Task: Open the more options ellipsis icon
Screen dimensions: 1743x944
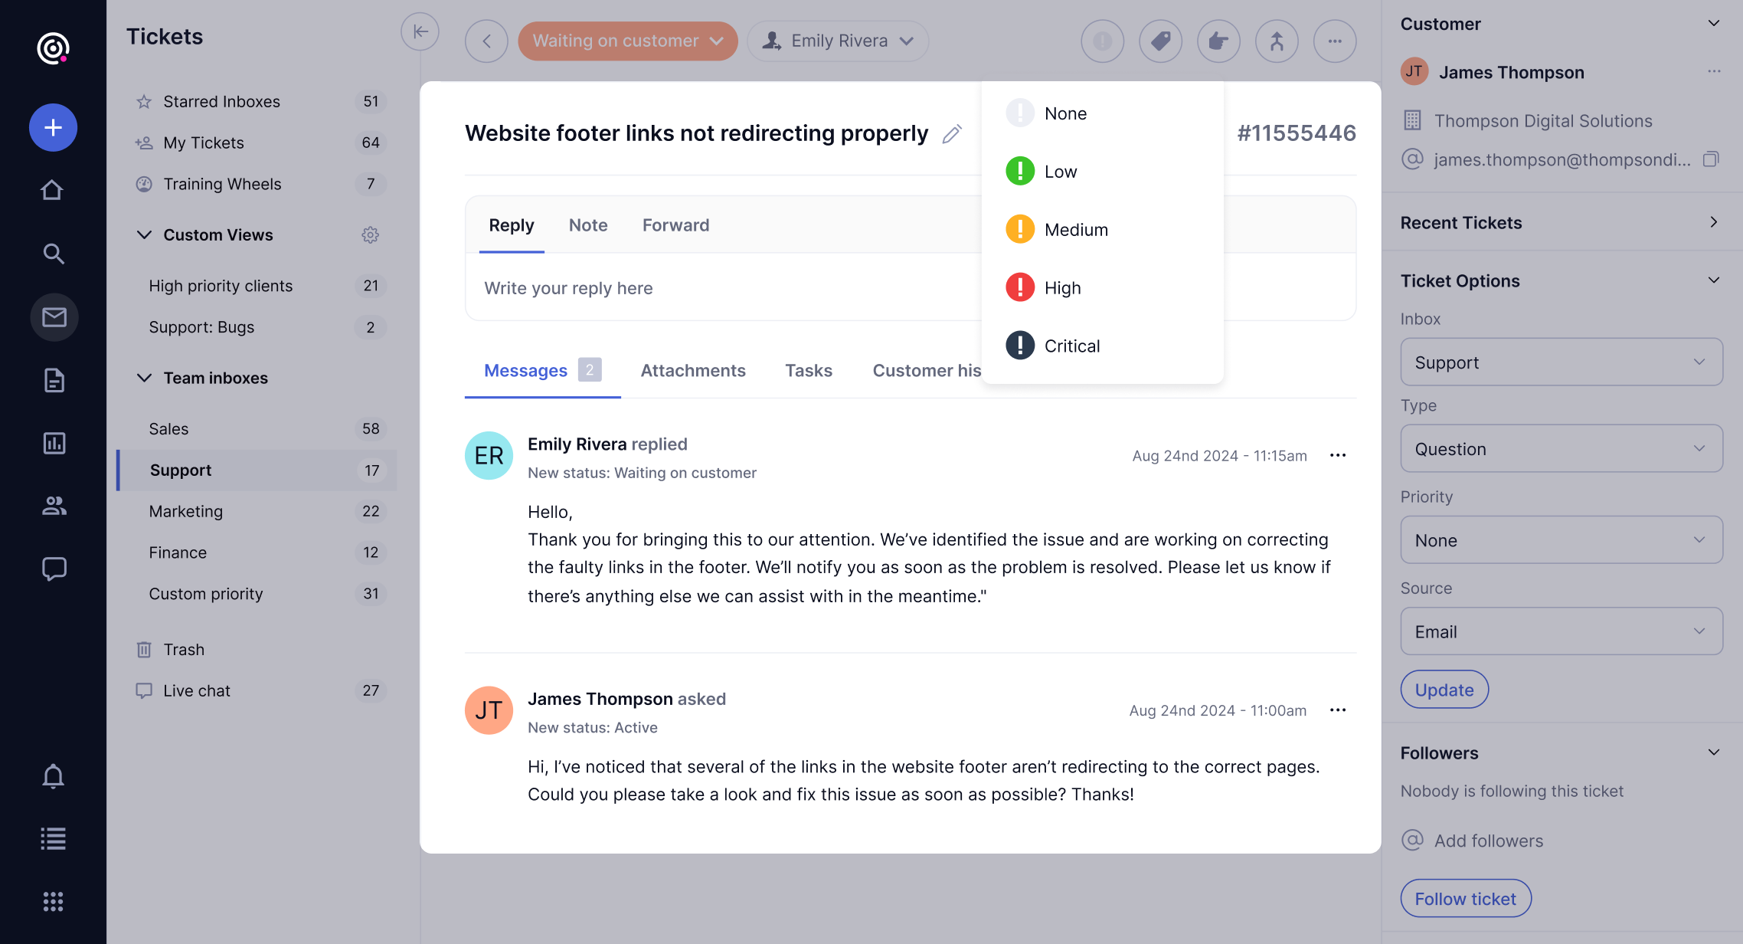Action: click(1335, 41)
